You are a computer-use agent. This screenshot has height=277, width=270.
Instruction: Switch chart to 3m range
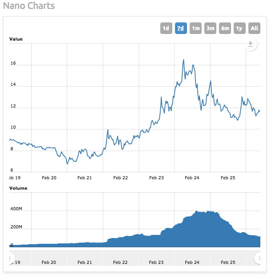click(210, 28)
